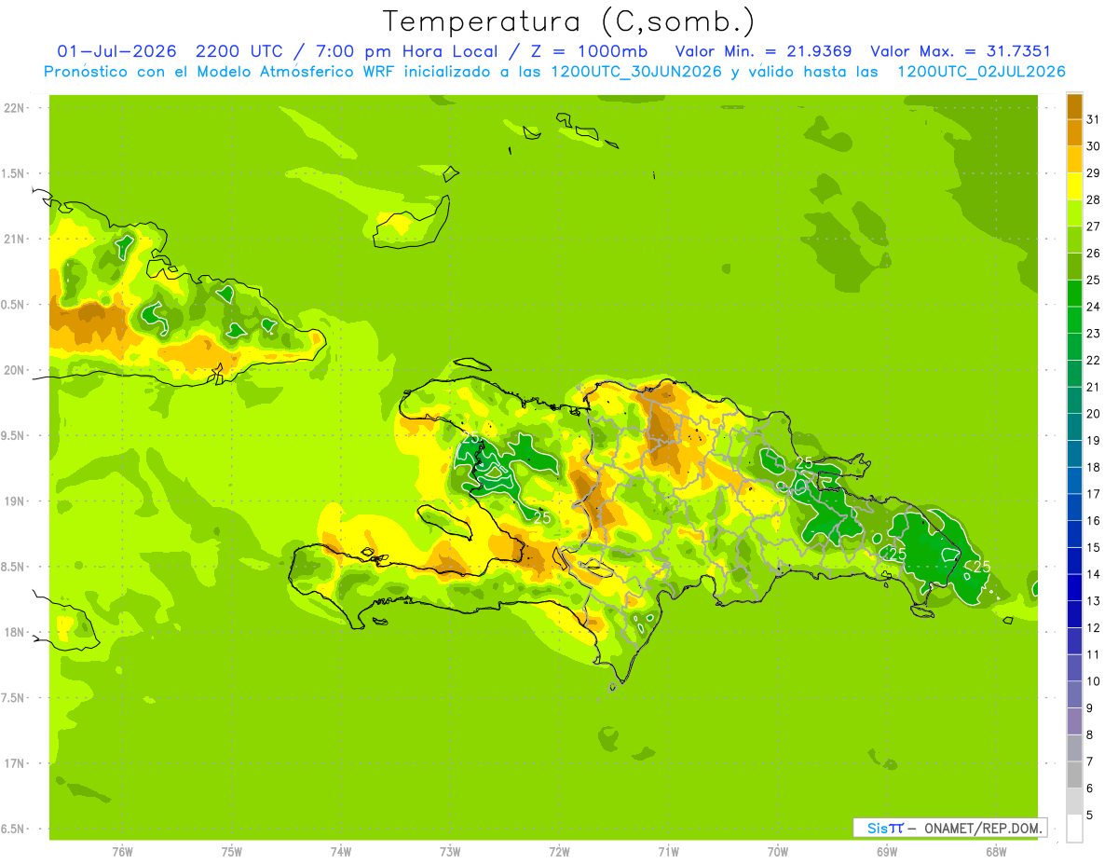The height and width of the screenshot is (864, 1118).
Task: Click the '18N' latitude axis label
Action: (15, 632)
